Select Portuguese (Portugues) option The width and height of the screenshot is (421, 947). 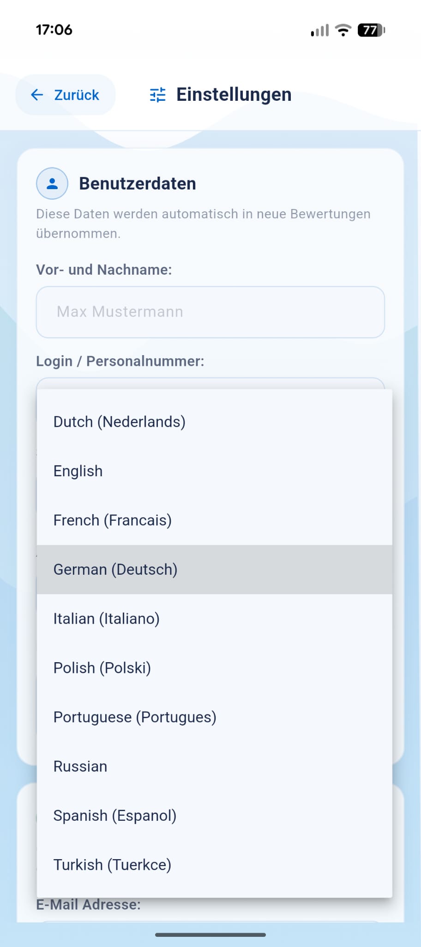pos(135,717)
